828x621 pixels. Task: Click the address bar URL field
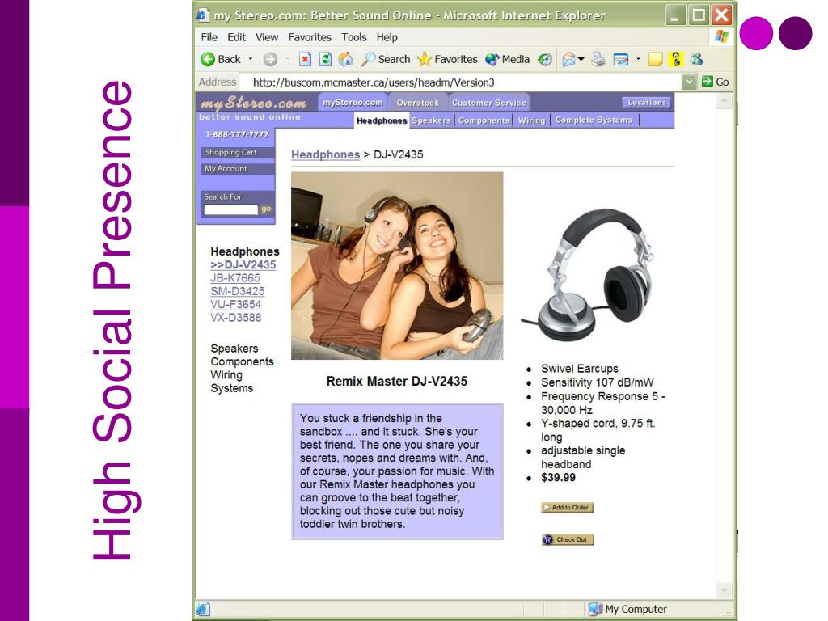coord(460,82)
